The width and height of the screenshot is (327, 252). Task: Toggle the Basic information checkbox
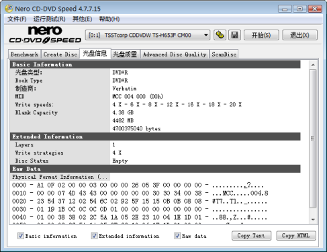coord(21,236)
